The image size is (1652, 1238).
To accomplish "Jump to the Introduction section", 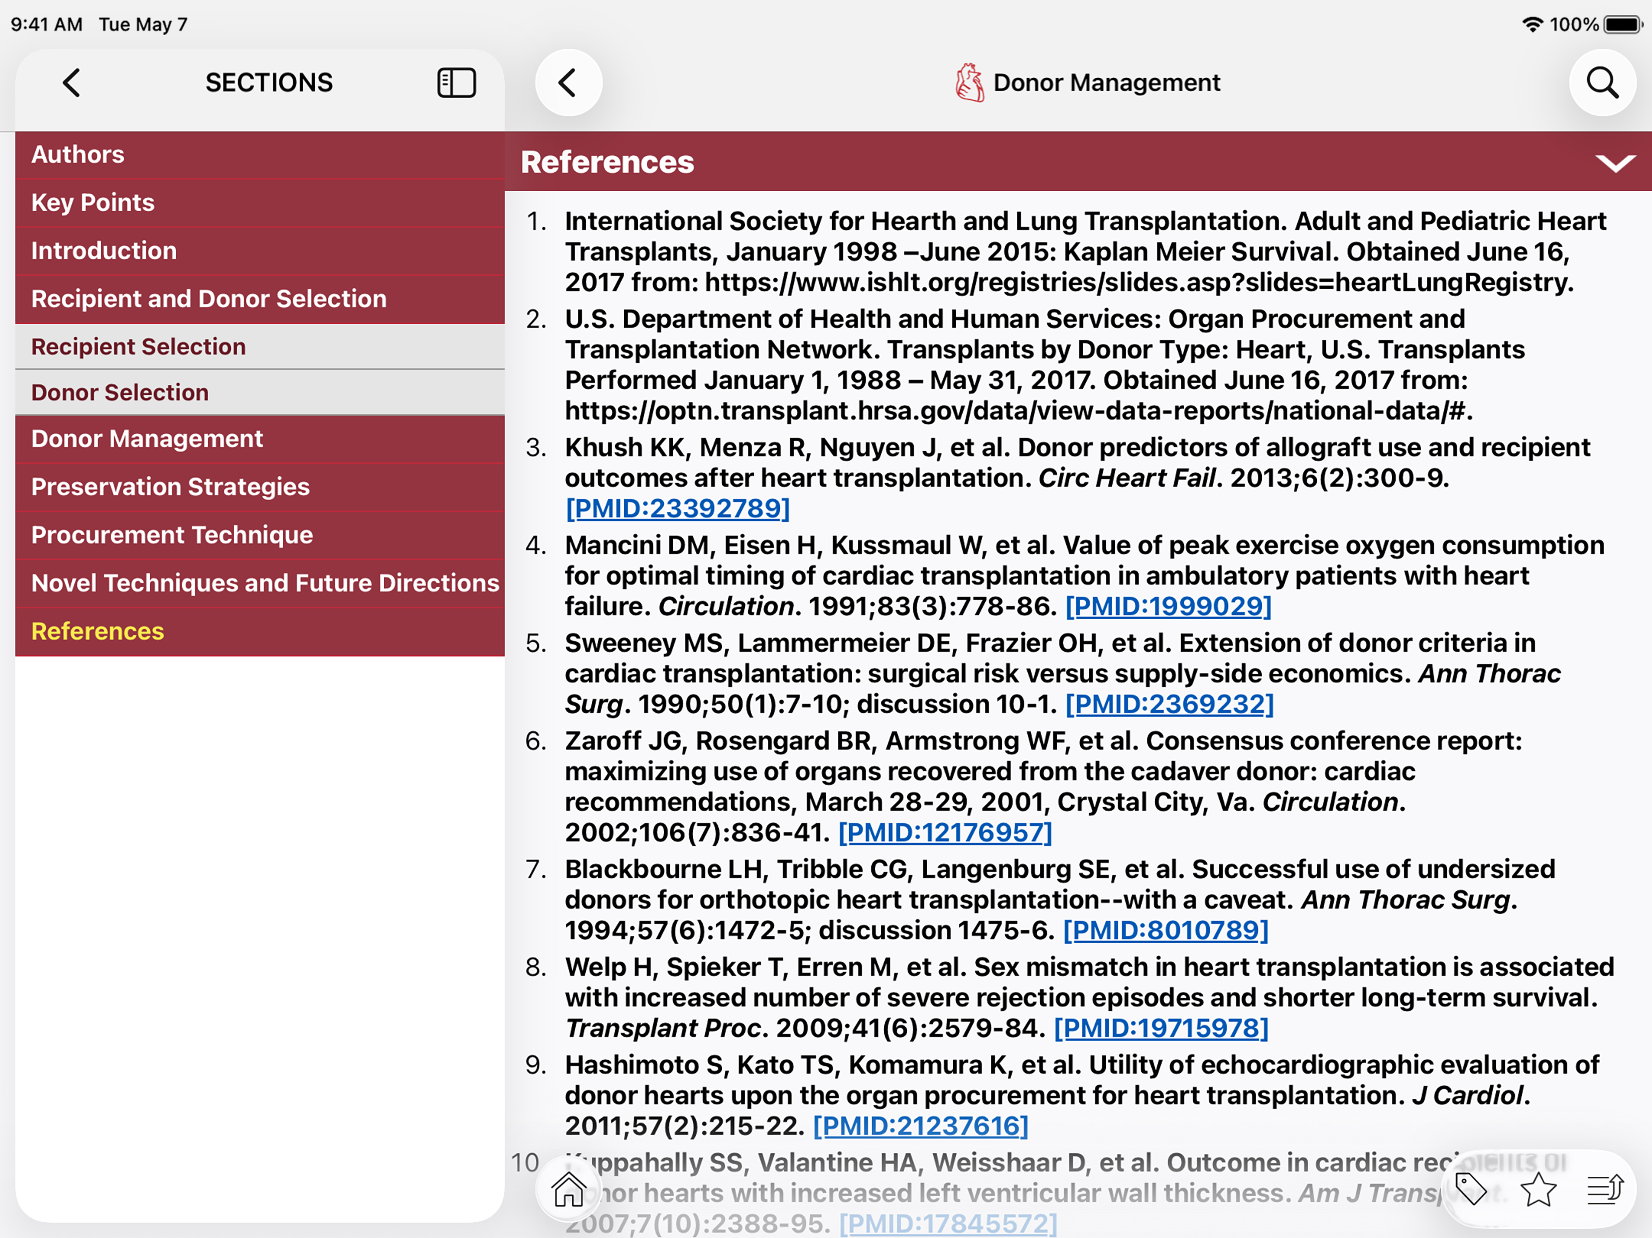I will coord(260,251).
